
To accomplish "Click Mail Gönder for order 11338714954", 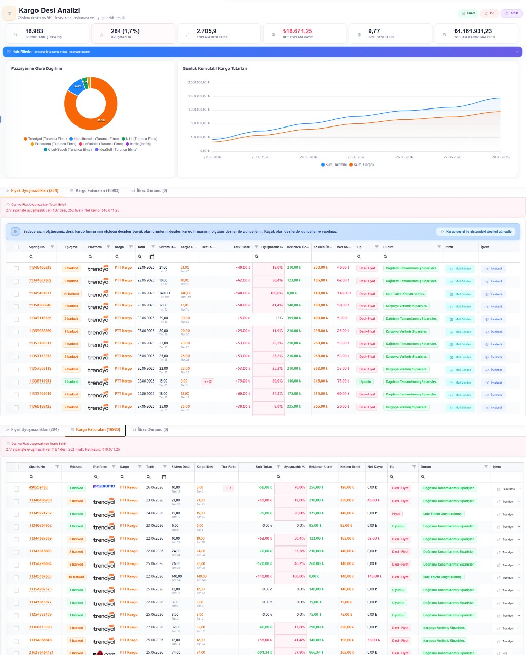I will click(460, 382).
